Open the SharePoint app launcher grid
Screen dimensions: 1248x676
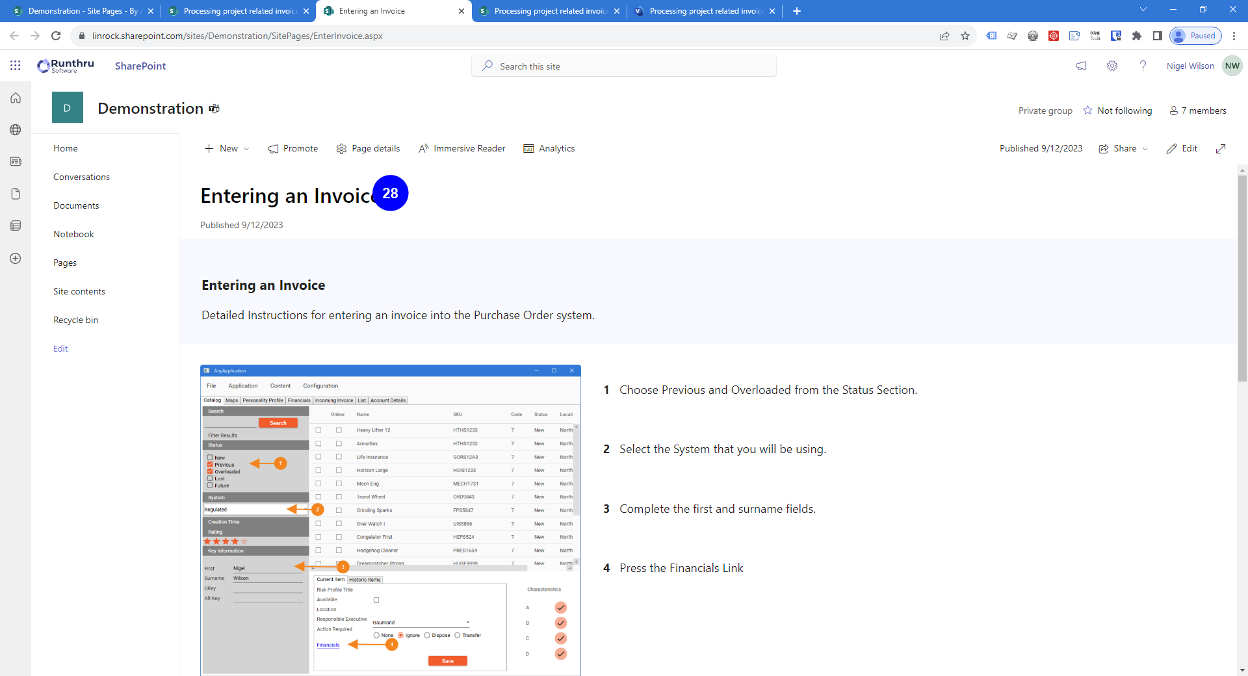pos(16,66)
